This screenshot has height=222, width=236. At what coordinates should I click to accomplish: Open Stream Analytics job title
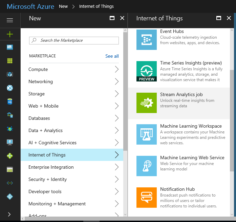click(x=181, y=94)
